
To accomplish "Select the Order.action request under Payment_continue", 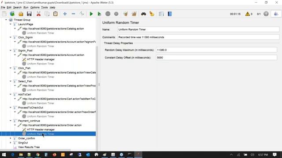I will tap(52, 125).
